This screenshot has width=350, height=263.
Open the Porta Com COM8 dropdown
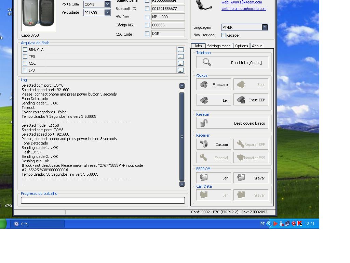[107, 4]
